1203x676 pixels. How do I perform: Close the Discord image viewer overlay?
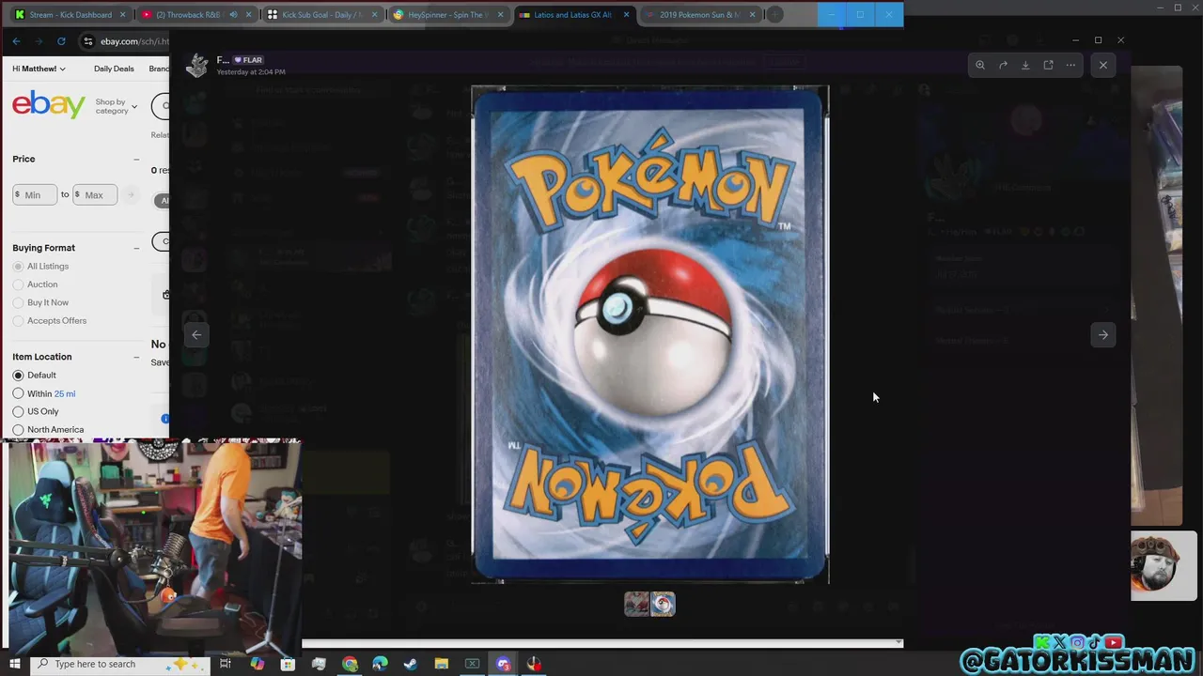[x=1103, y=65]
